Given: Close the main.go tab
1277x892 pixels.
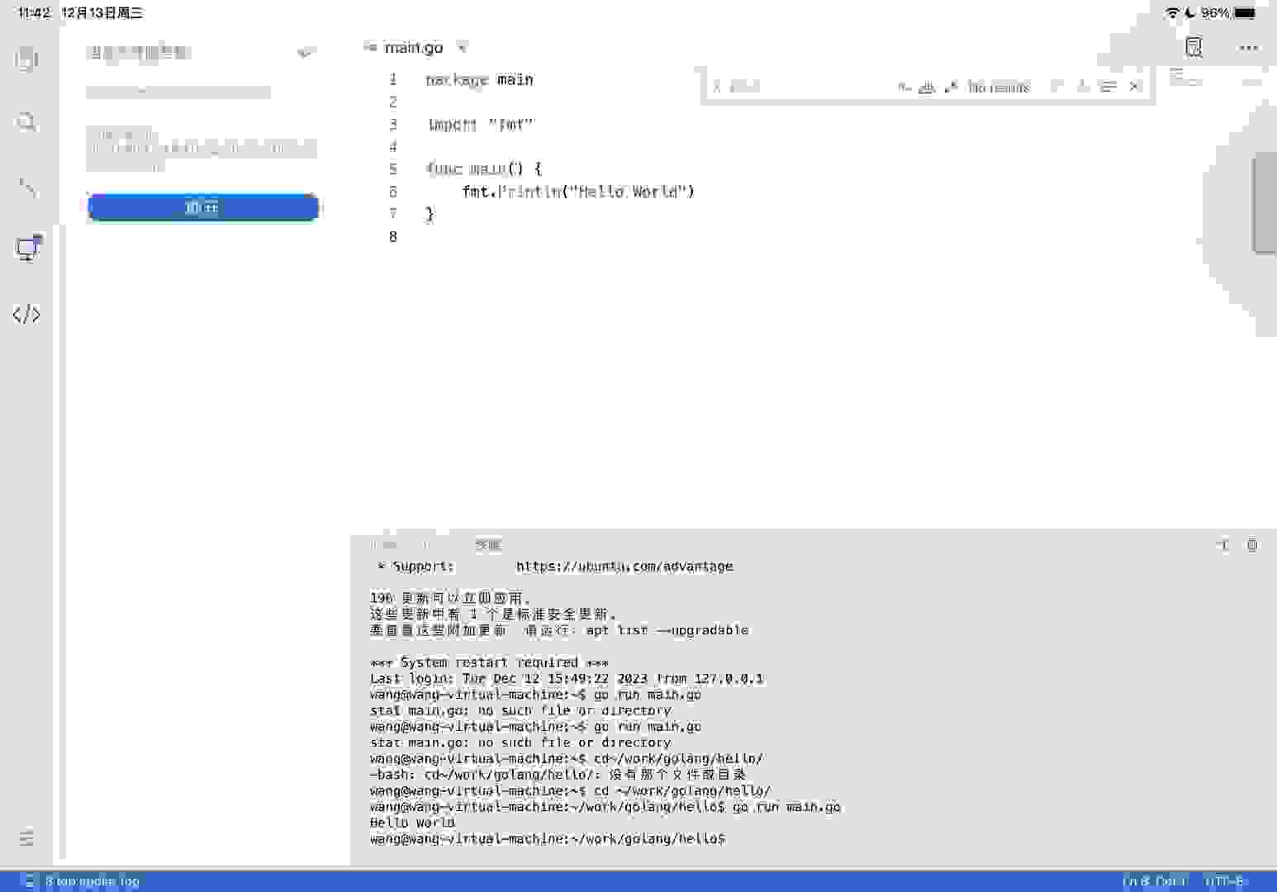Looking at the screenshot, I should pyautogui.click(x=462, y=48).
